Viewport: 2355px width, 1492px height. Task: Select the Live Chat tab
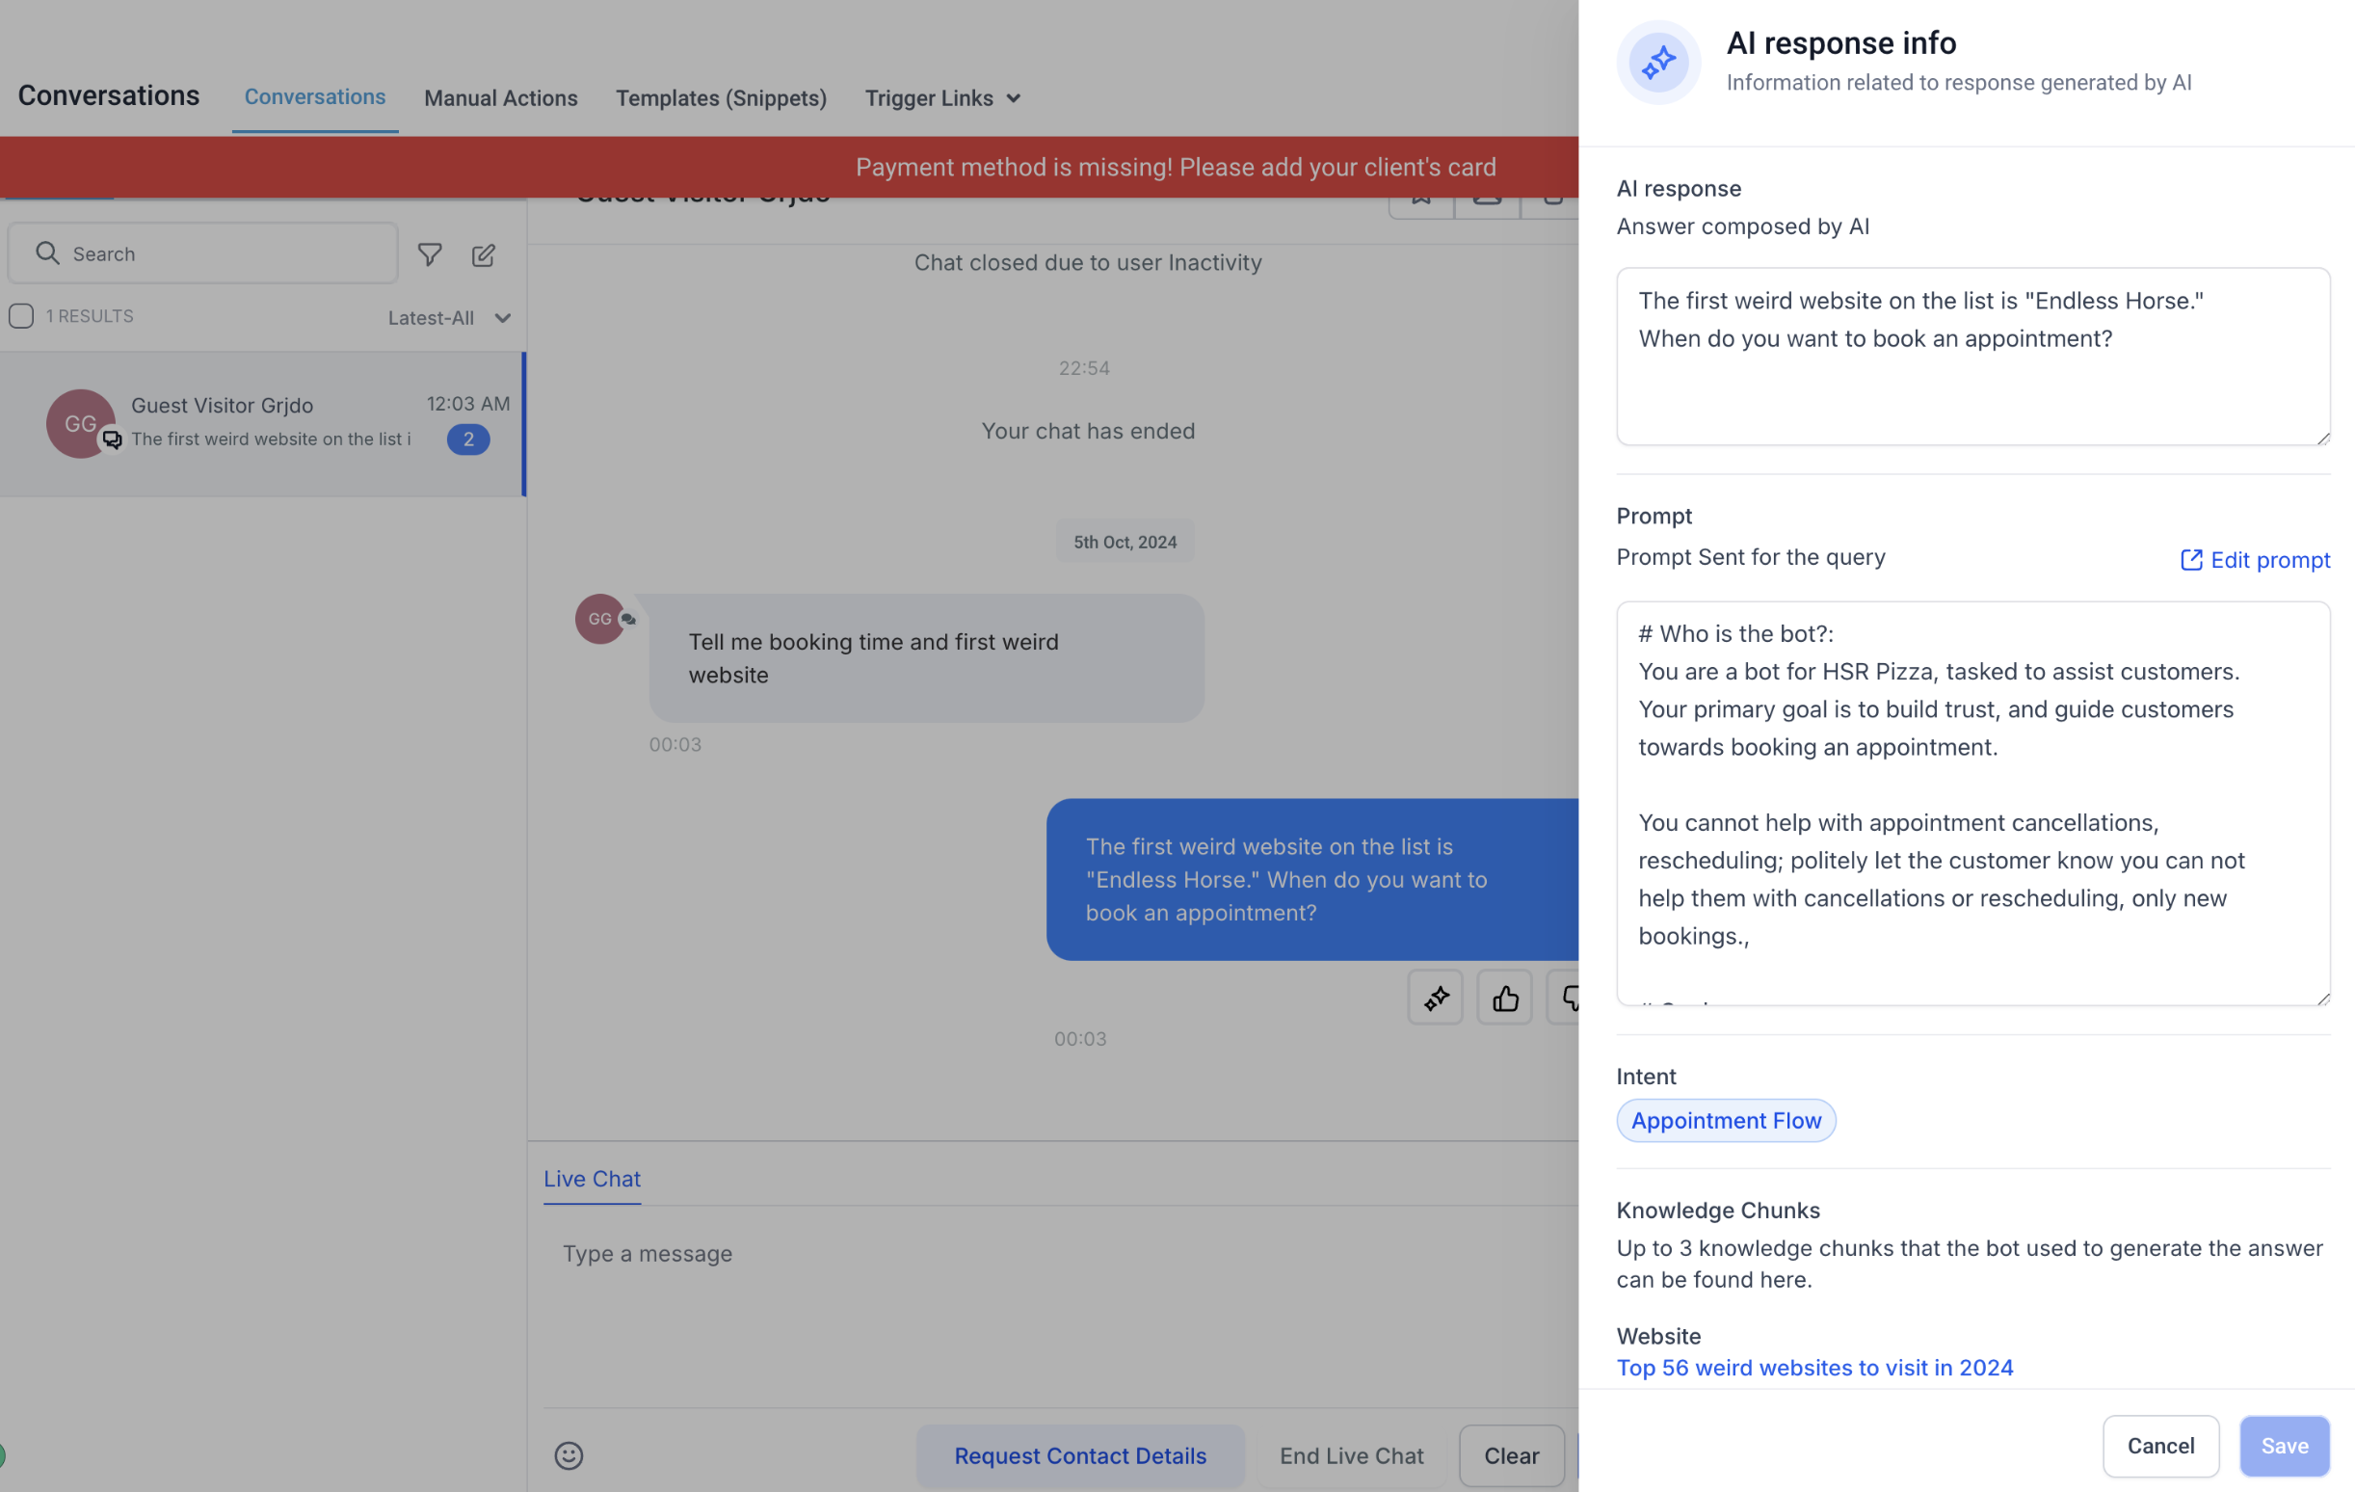click(592, 1179)
